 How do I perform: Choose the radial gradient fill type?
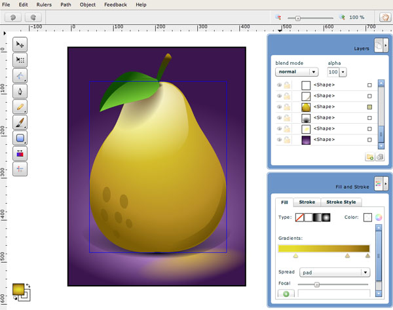tap(325, 218)
